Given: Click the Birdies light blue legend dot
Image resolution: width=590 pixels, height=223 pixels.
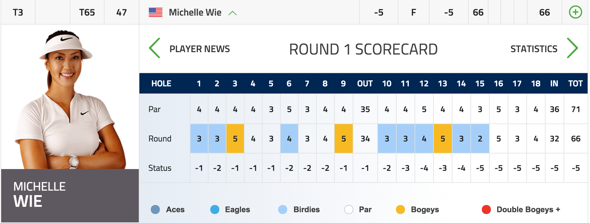Looking at the screenshot, I should (x=283, y=210).
